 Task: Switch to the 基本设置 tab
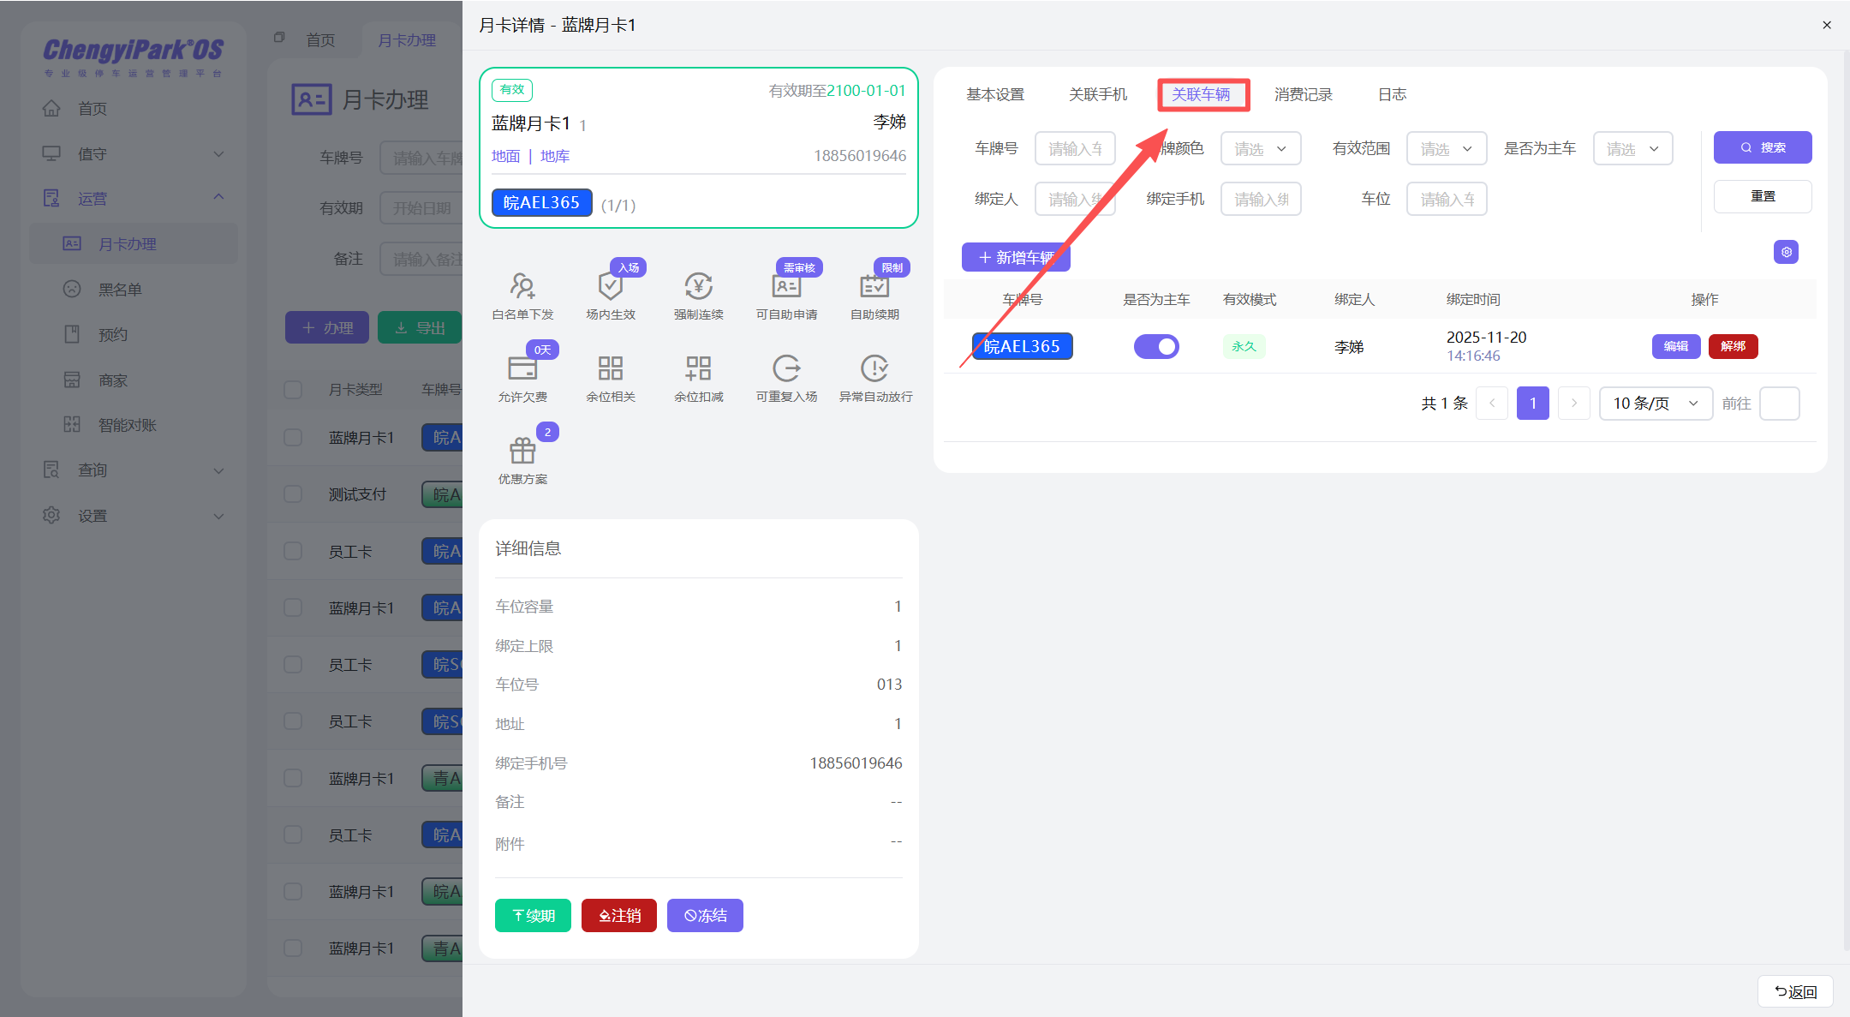point(995,94)
